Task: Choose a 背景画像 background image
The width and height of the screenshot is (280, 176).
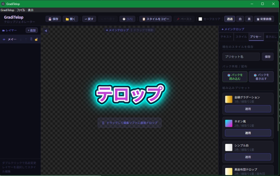Action: [x=264, y=19]
